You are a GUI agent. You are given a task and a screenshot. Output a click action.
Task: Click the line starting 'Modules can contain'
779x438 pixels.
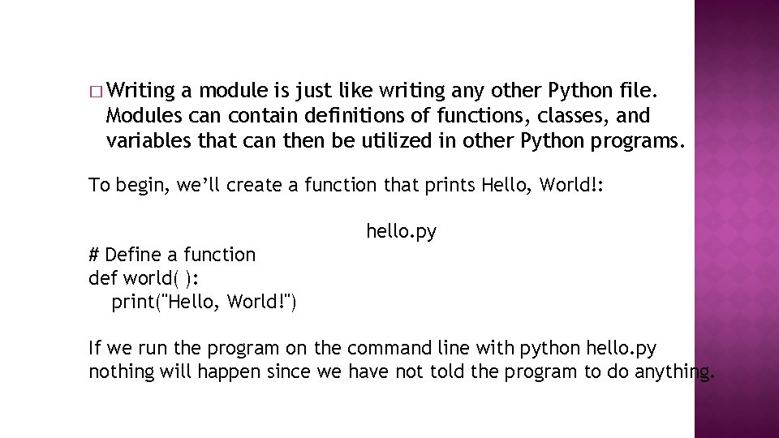click(377, 114)
